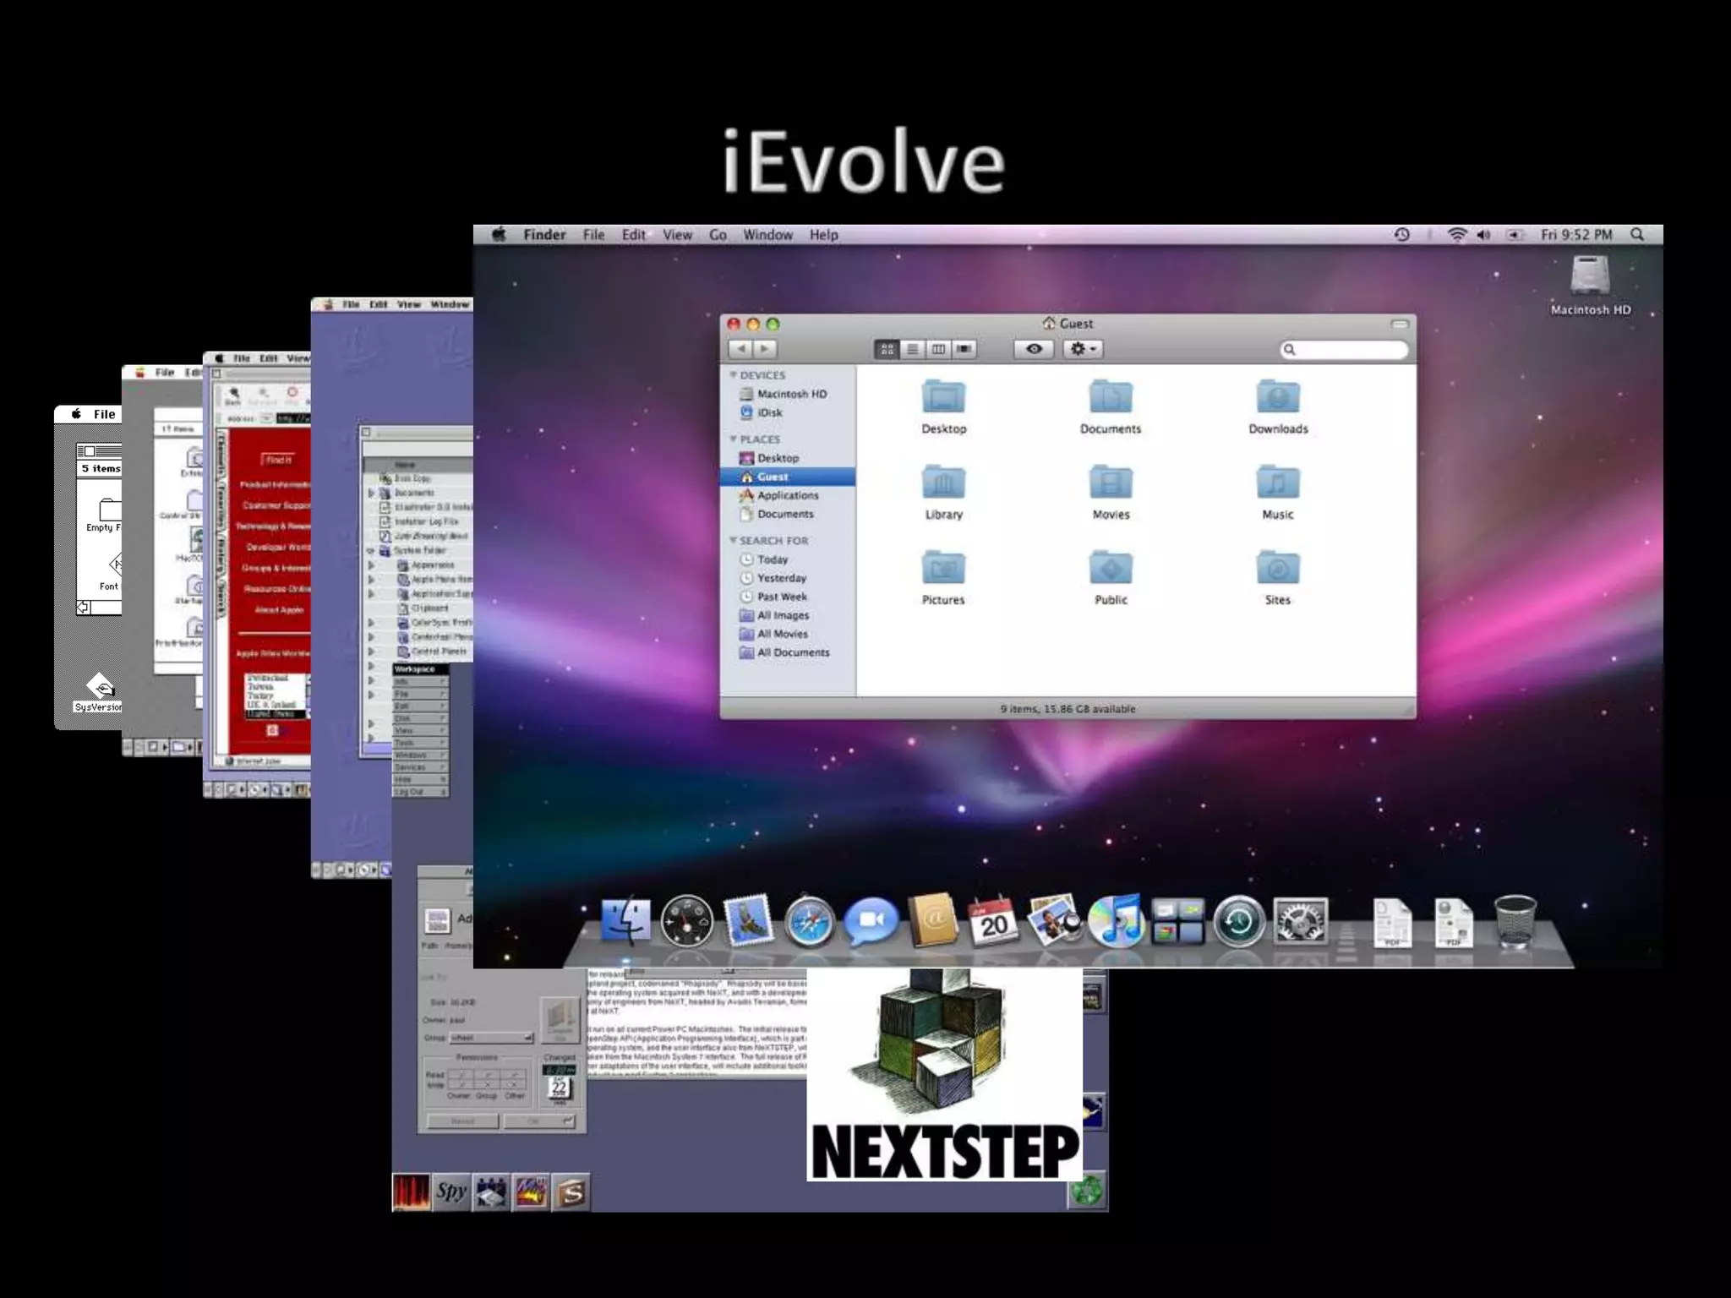Screen dimensions: 1731x1298
Task: Select Macintosh HD in sidebar
Action: [x=788, y=394]
